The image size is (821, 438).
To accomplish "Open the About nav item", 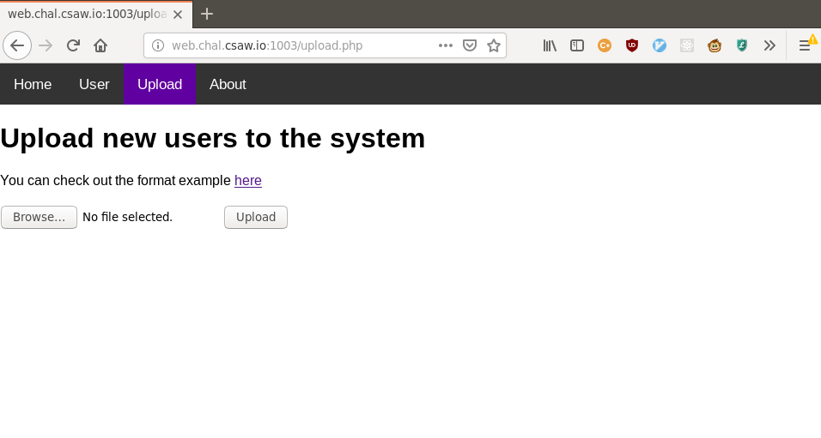I will click(228, 84).
